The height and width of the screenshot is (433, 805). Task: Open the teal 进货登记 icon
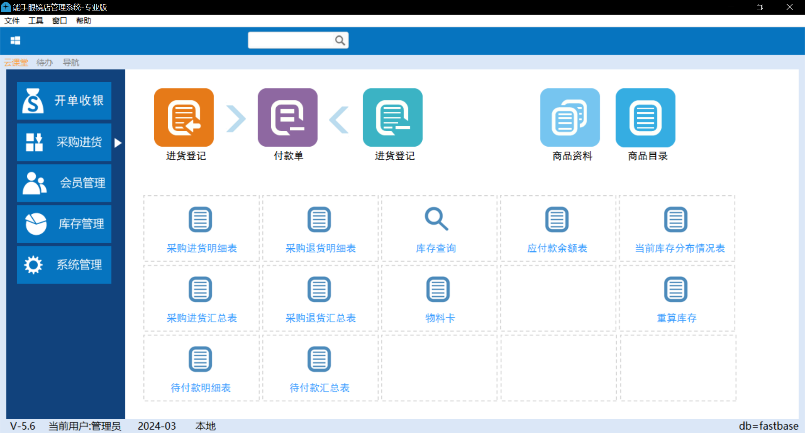392,117
